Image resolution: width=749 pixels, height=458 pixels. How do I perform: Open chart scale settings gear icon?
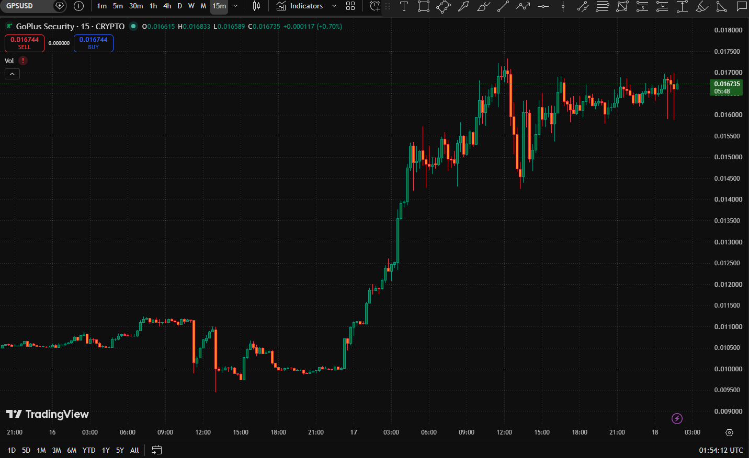729,432
